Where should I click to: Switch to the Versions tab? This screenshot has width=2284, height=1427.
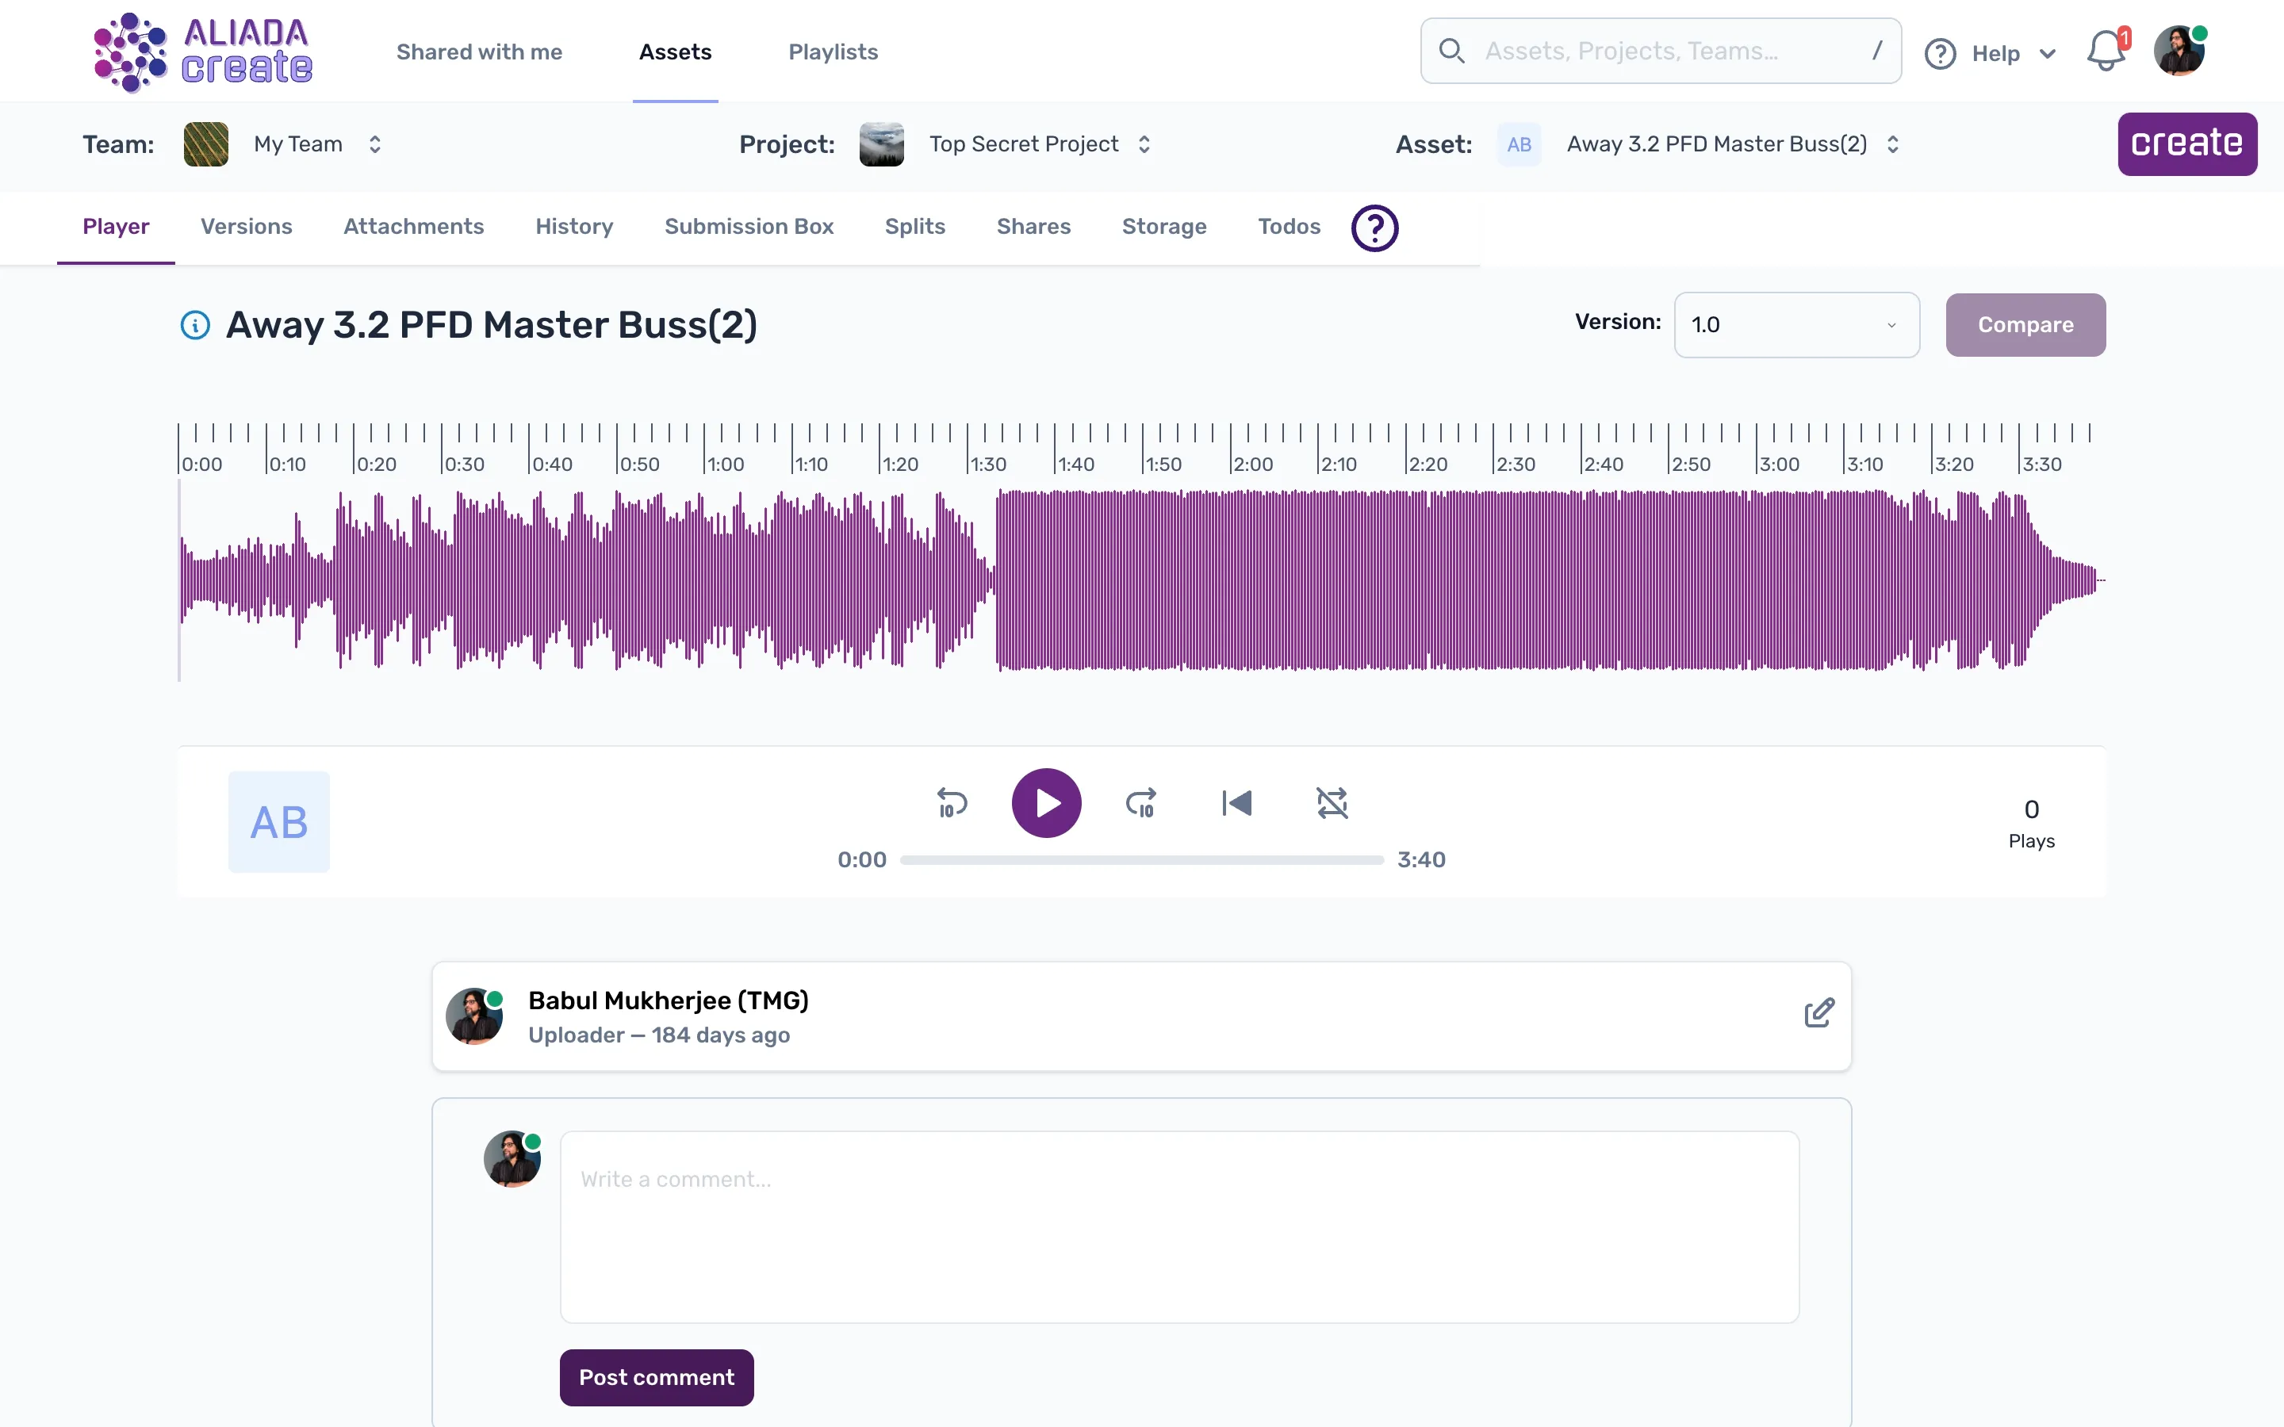pyautogui.click(x=245, y=227)
